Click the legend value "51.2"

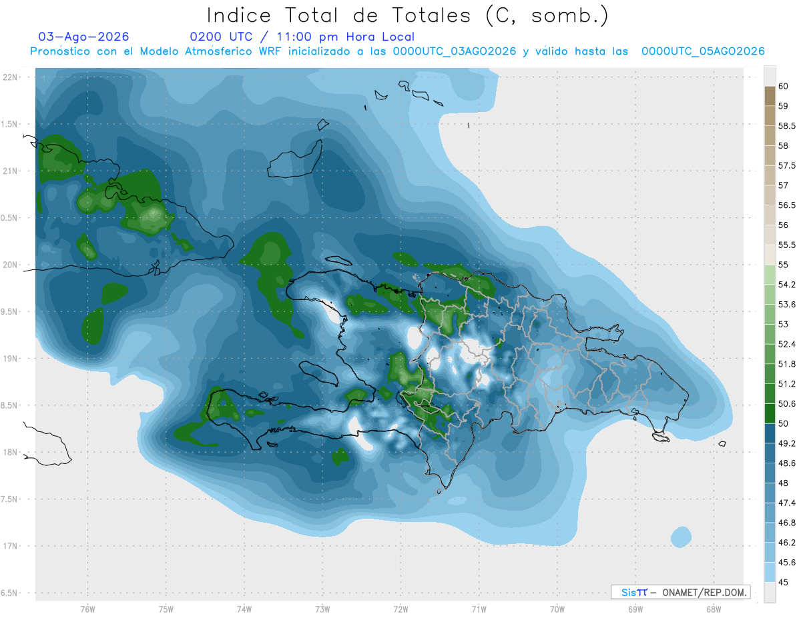786,384
